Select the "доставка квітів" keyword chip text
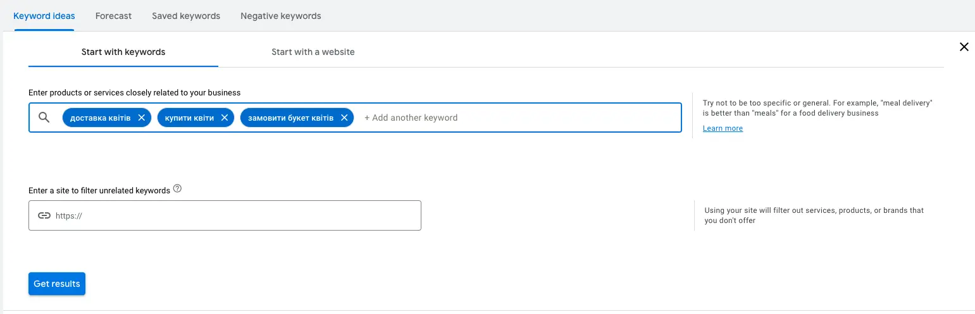Viewport: 975px width, 314px height. click(101, 118)
